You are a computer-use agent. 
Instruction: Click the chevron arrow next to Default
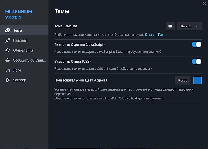(197, 26)
